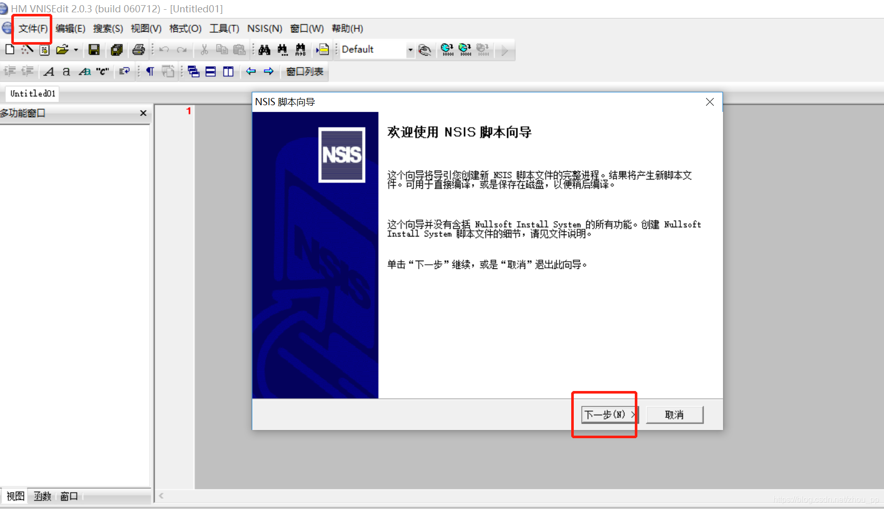Image resolution: width=884 pixels, height=509 pixels.
Task: Open the 窗口(W) menu
Action: [x=307, y=29]
